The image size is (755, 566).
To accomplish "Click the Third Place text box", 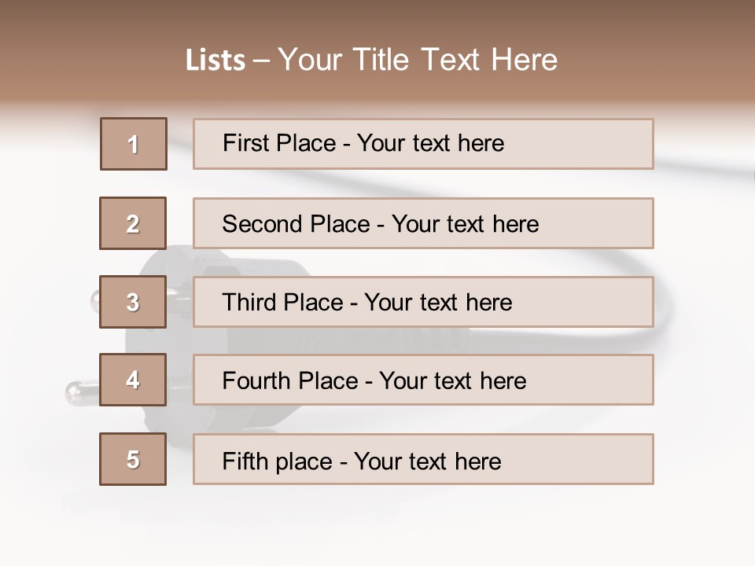I will pos(423,302).
